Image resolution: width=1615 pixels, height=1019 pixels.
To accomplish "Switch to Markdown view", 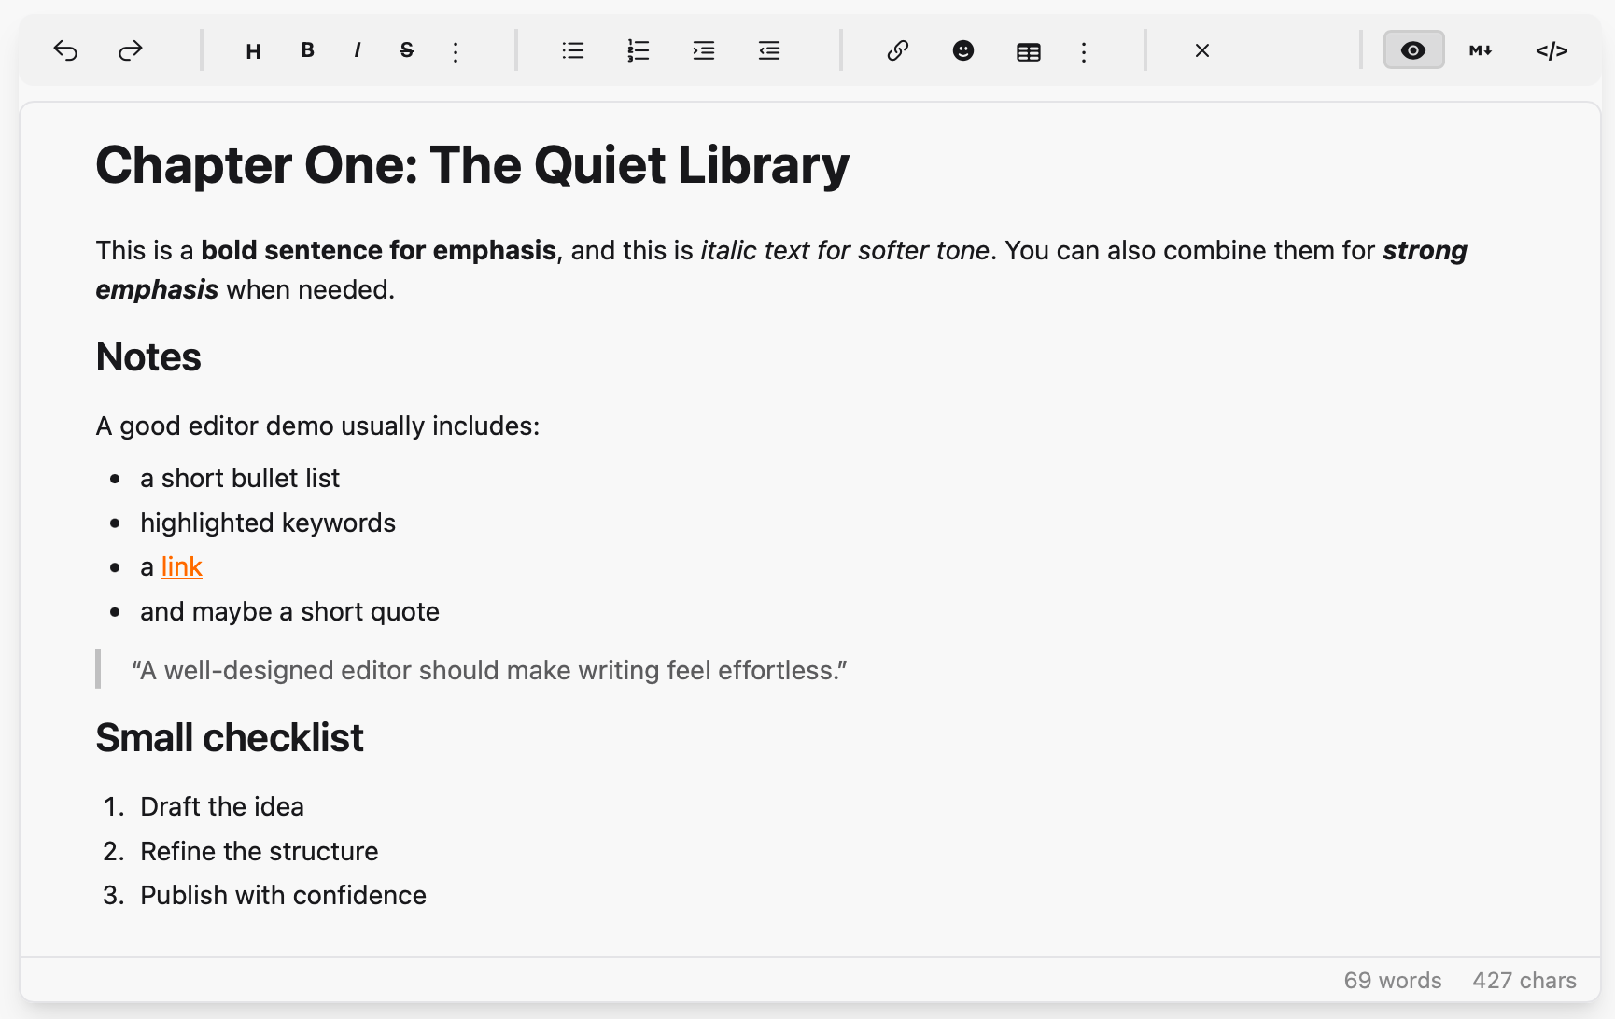I will pos(1479,50).
